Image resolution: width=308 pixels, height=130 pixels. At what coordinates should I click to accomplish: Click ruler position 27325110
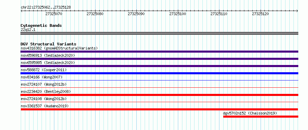[219, 14]
